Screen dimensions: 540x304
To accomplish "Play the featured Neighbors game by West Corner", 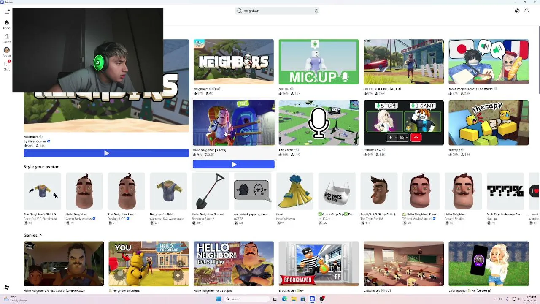I will click(106, 153).
